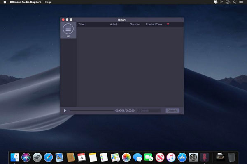Sort recordings by Created Time column
247x164 pixels.
click(x=154, y=25)
